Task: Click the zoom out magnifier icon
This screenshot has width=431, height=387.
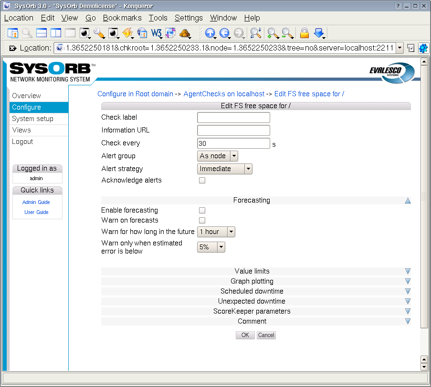Action: 287,33
